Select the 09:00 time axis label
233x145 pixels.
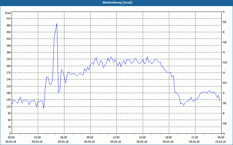coord(90,137)
